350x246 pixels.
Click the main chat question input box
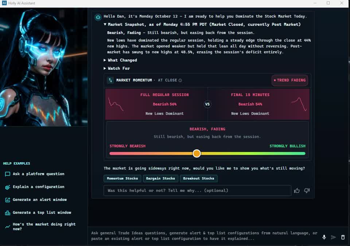tap(204, 236)
